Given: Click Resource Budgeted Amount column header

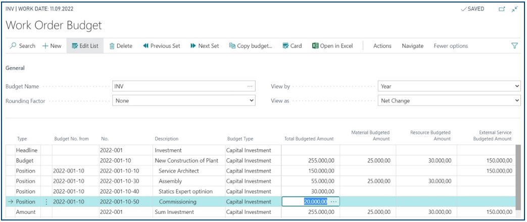Looking at the screenshot, I should [x=430, y=136].
